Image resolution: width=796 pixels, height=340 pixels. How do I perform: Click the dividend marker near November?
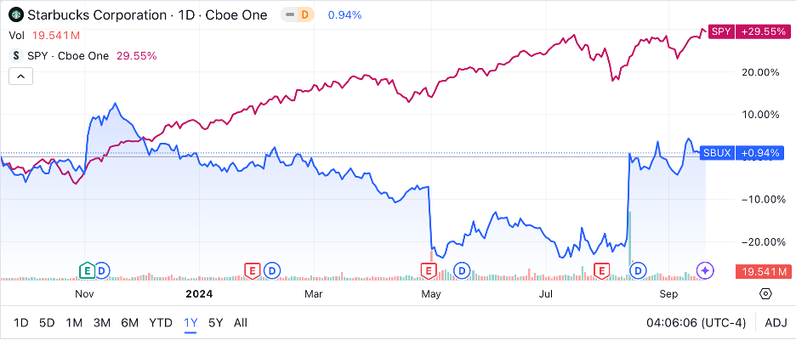coord(102,270)
